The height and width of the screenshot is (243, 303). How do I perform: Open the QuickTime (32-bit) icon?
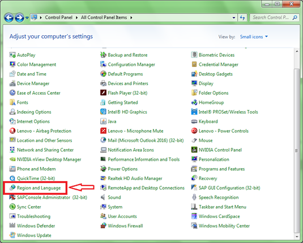point(12,178)
